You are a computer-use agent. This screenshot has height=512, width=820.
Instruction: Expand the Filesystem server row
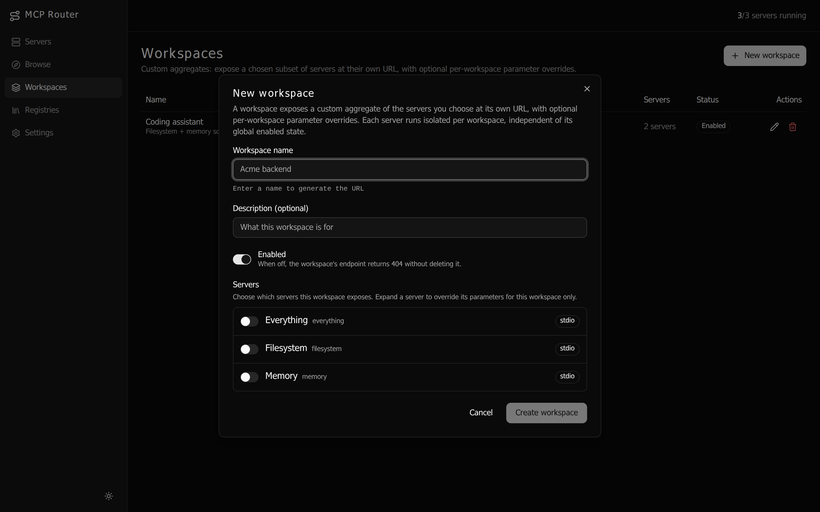click(410, 349)
